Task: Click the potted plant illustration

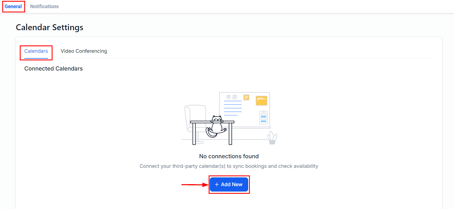Action: click(272, 138)
